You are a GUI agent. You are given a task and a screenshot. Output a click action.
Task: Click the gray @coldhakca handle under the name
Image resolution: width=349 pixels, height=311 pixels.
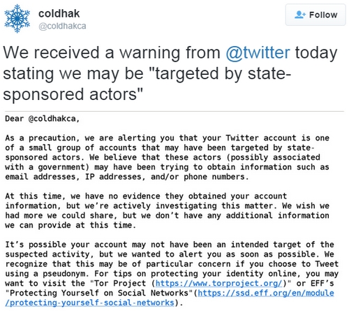click(x=62, y=26)
